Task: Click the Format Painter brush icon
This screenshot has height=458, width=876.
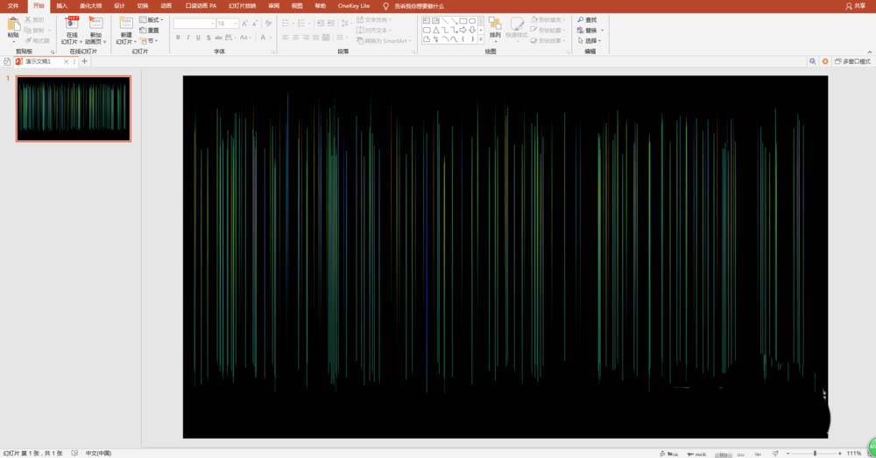Action: (28, 40)
